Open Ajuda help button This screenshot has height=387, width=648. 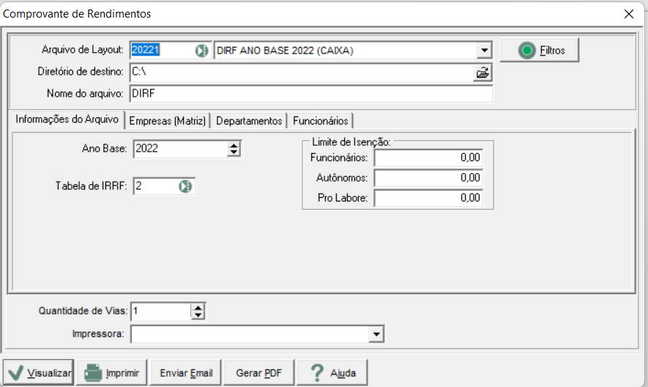[332, 373]
